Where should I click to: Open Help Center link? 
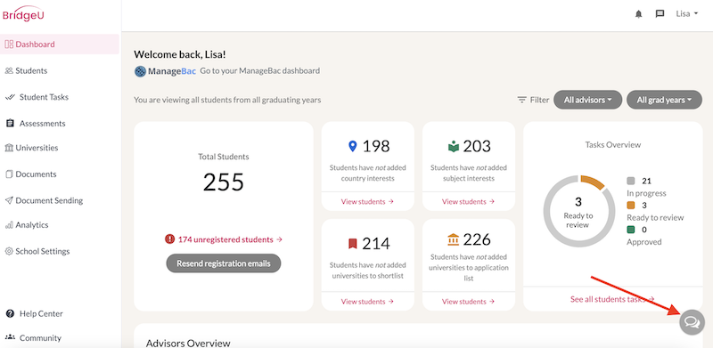coord(41,313)
